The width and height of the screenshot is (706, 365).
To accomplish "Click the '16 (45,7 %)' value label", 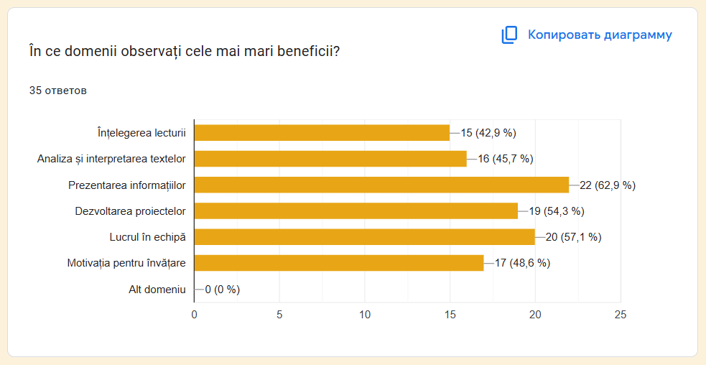I will [x=506, y=159].
